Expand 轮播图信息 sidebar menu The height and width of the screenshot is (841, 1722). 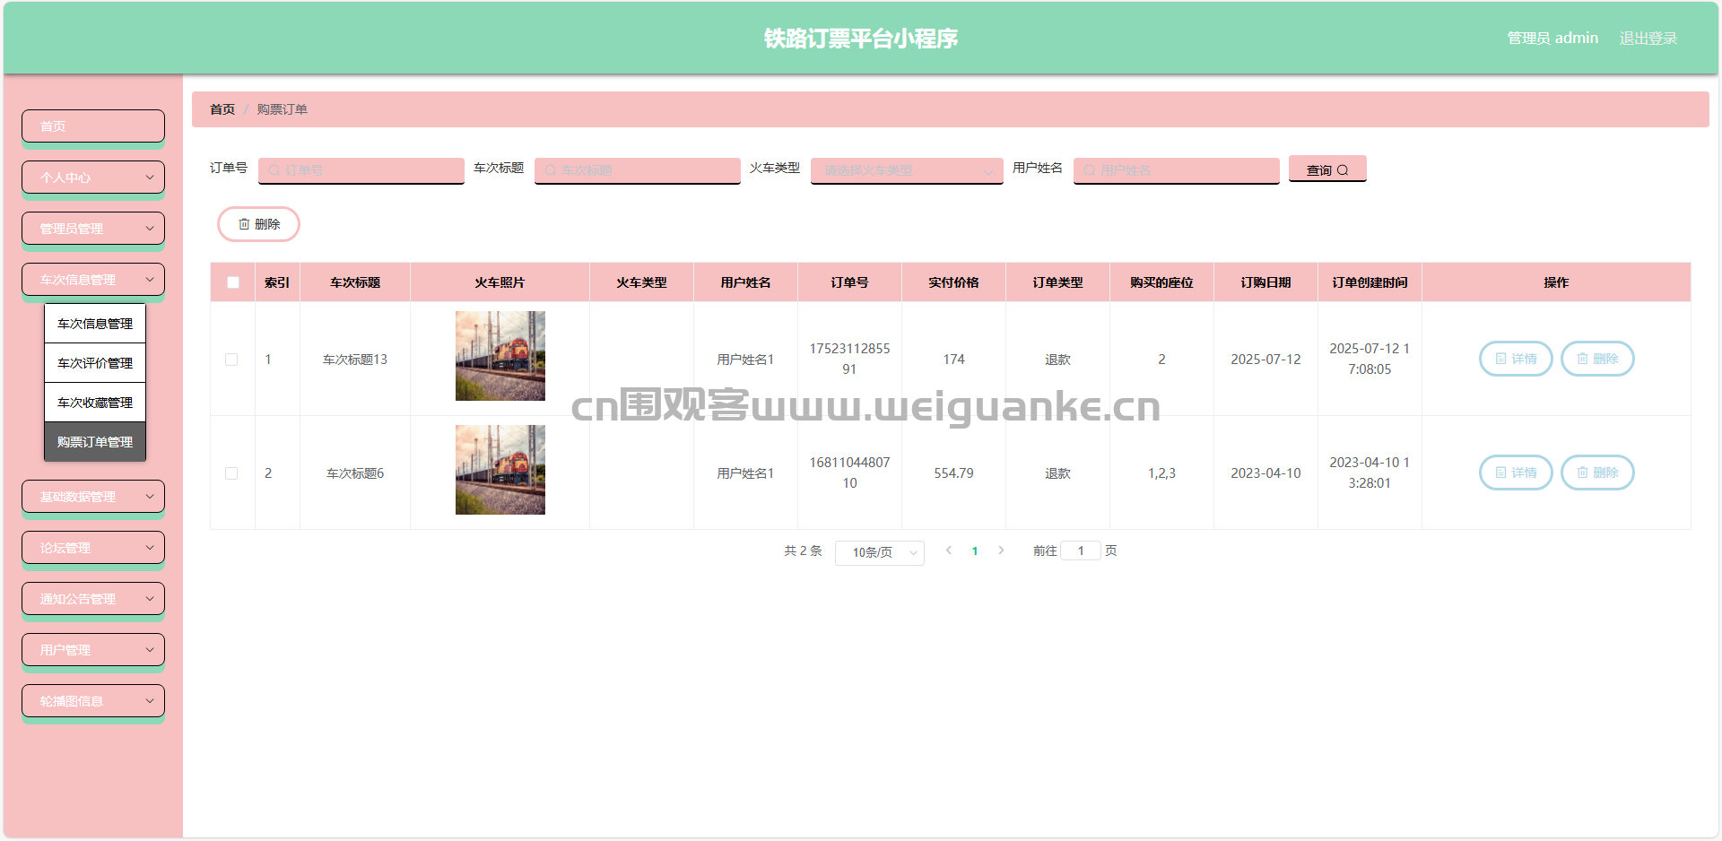pyautogui.click(x=93, y=701)
